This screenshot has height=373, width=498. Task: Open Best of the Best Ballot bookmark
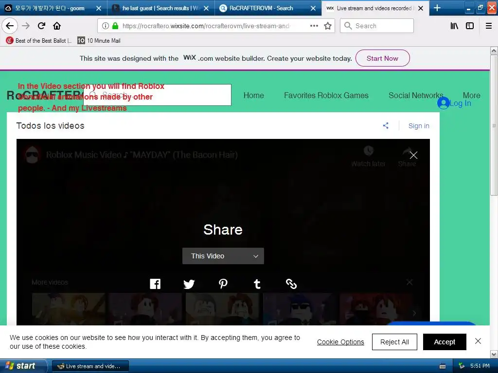[x=38, y=41]
